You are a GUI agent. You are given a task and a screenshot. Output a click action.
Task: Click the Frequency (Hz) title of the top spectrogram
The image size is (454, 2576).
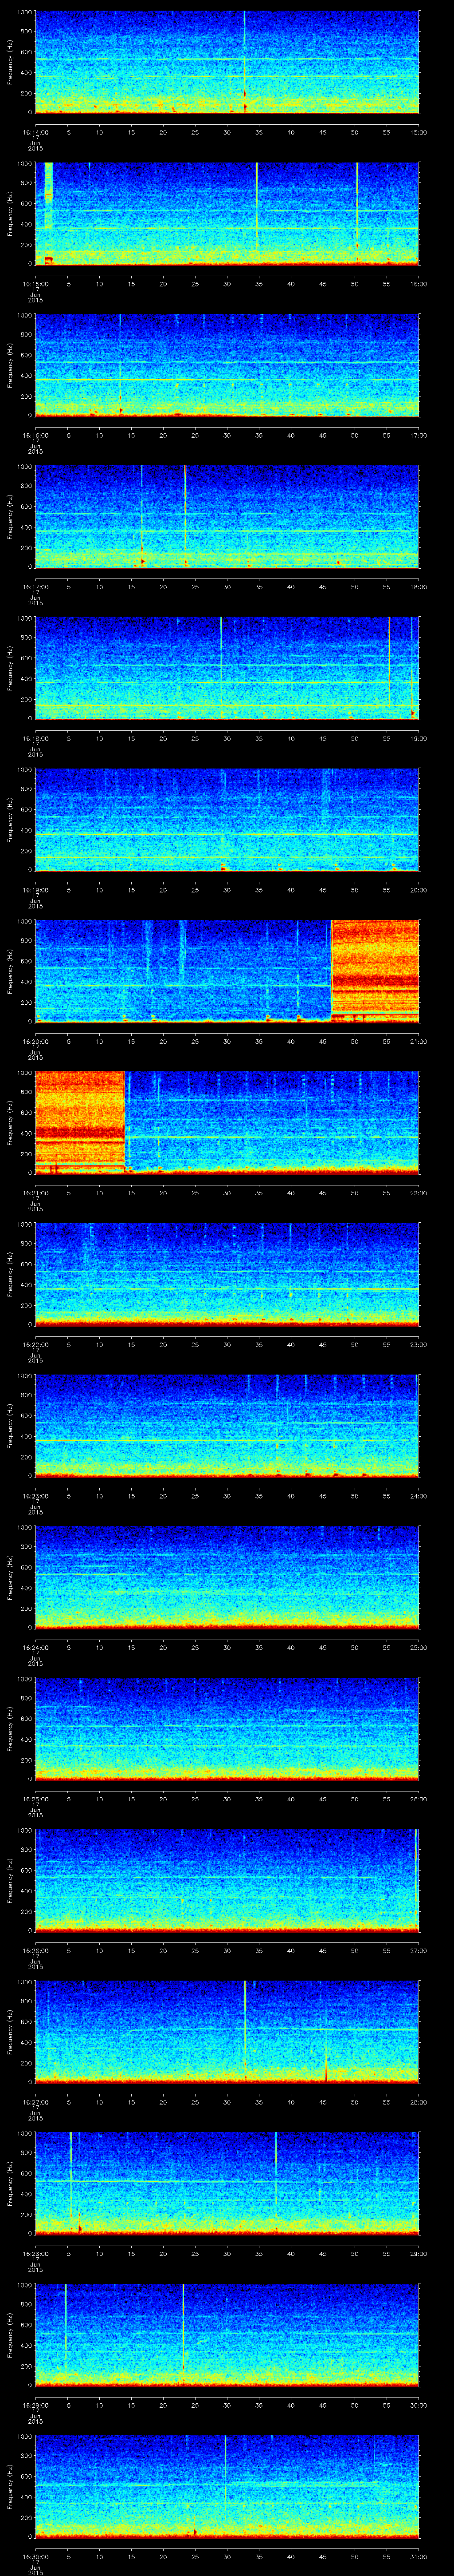click(x=10, y=62)
